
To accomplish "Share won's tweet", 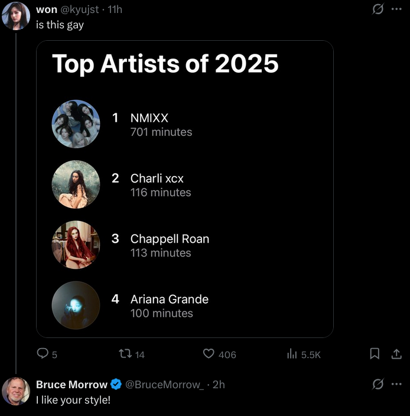I will click(x=396, y=354).
